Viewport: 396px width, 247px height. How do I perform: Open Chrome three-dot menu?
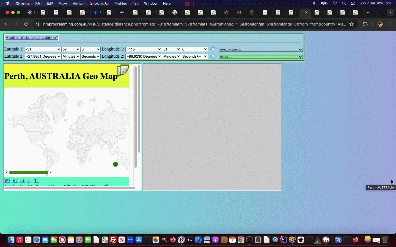(390, 24)
